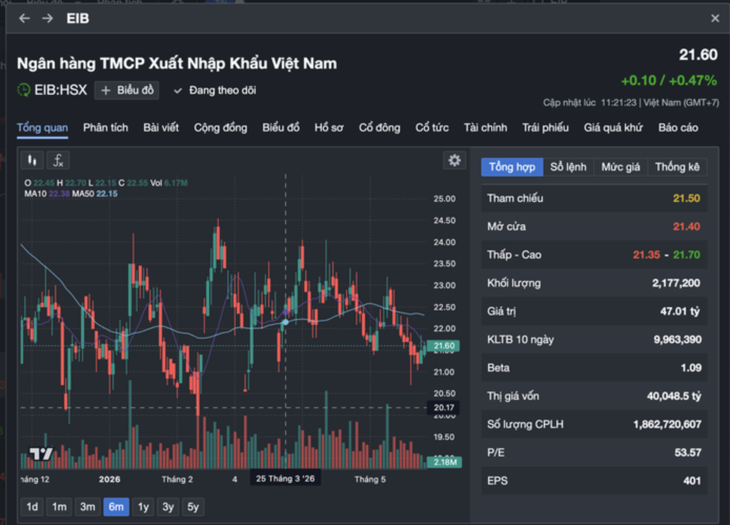Toggle the Đang theo dõi follow status
This screenshot has width=730, height=525.
click(215, 90)
